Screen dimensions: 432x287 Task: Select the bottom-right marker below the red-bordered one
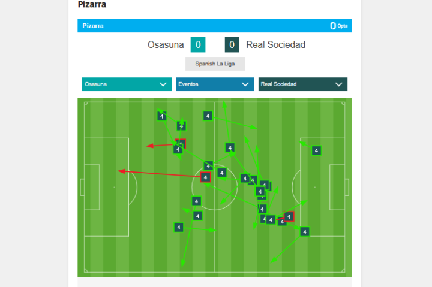click(304, 232)
